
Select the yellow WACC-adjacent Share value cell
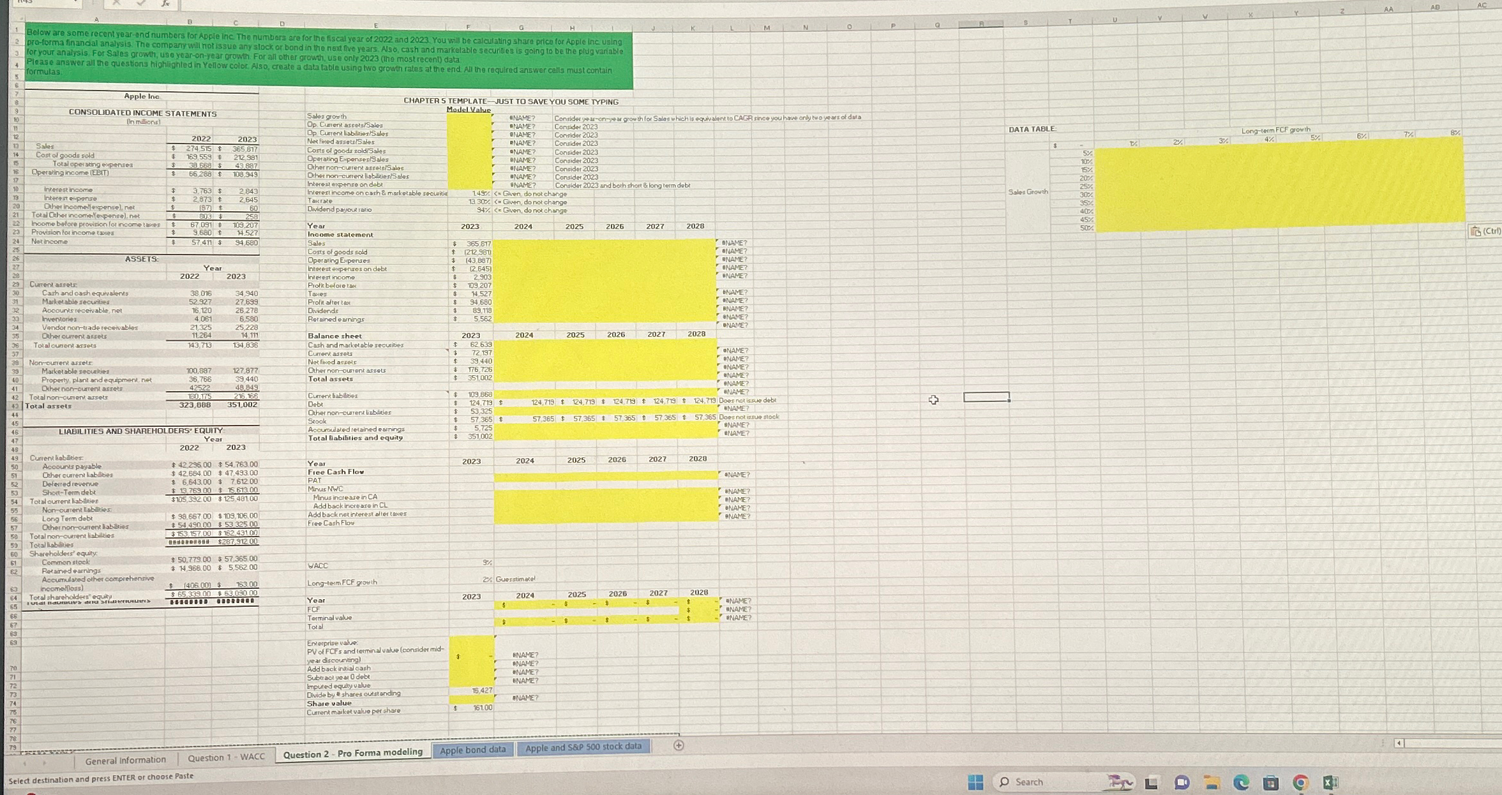pyautogui.click(x=471, y=699)
